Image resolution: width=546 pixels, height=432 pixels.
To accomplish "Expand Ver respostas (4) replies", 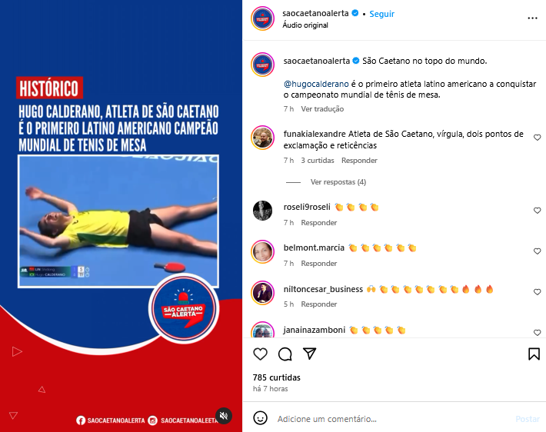I will [x=338, y=182].
